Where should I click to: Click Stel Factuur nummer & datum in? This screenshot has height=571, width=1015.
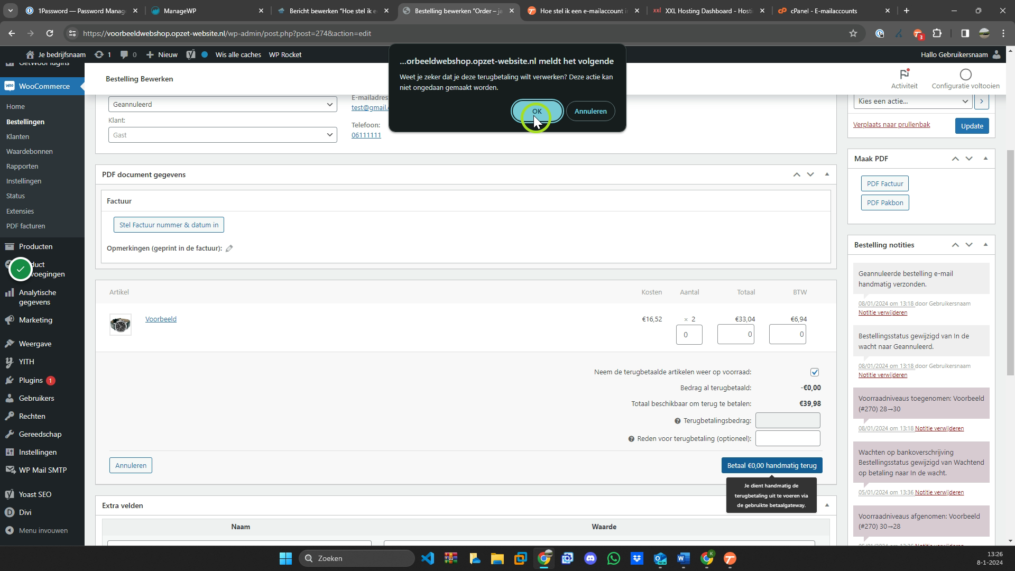coord(169,225)
